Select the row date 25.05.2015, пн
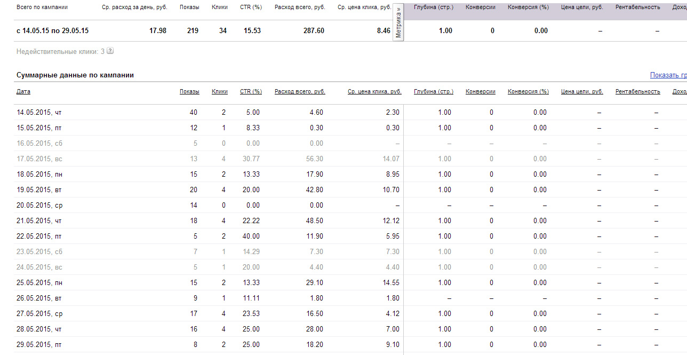The image size is (687, 355). (39, 283)
